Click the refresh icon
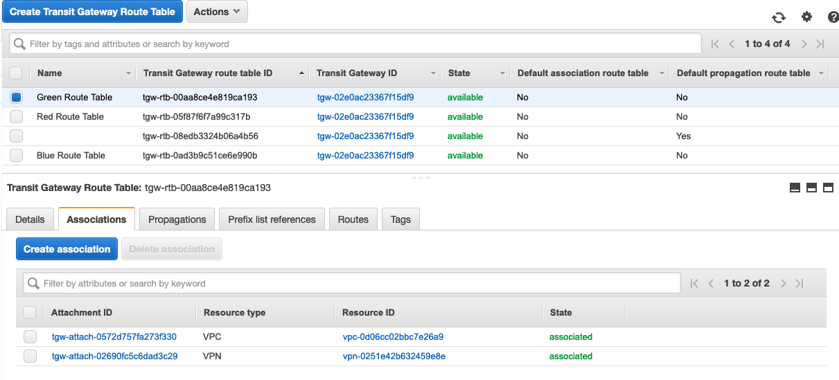This screenshot has width=839, height=380. 779,17
